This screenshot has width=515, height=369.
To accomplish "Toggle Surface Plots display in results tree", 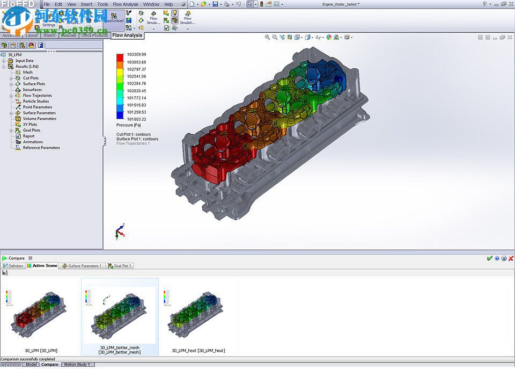I will pos(18,84).
